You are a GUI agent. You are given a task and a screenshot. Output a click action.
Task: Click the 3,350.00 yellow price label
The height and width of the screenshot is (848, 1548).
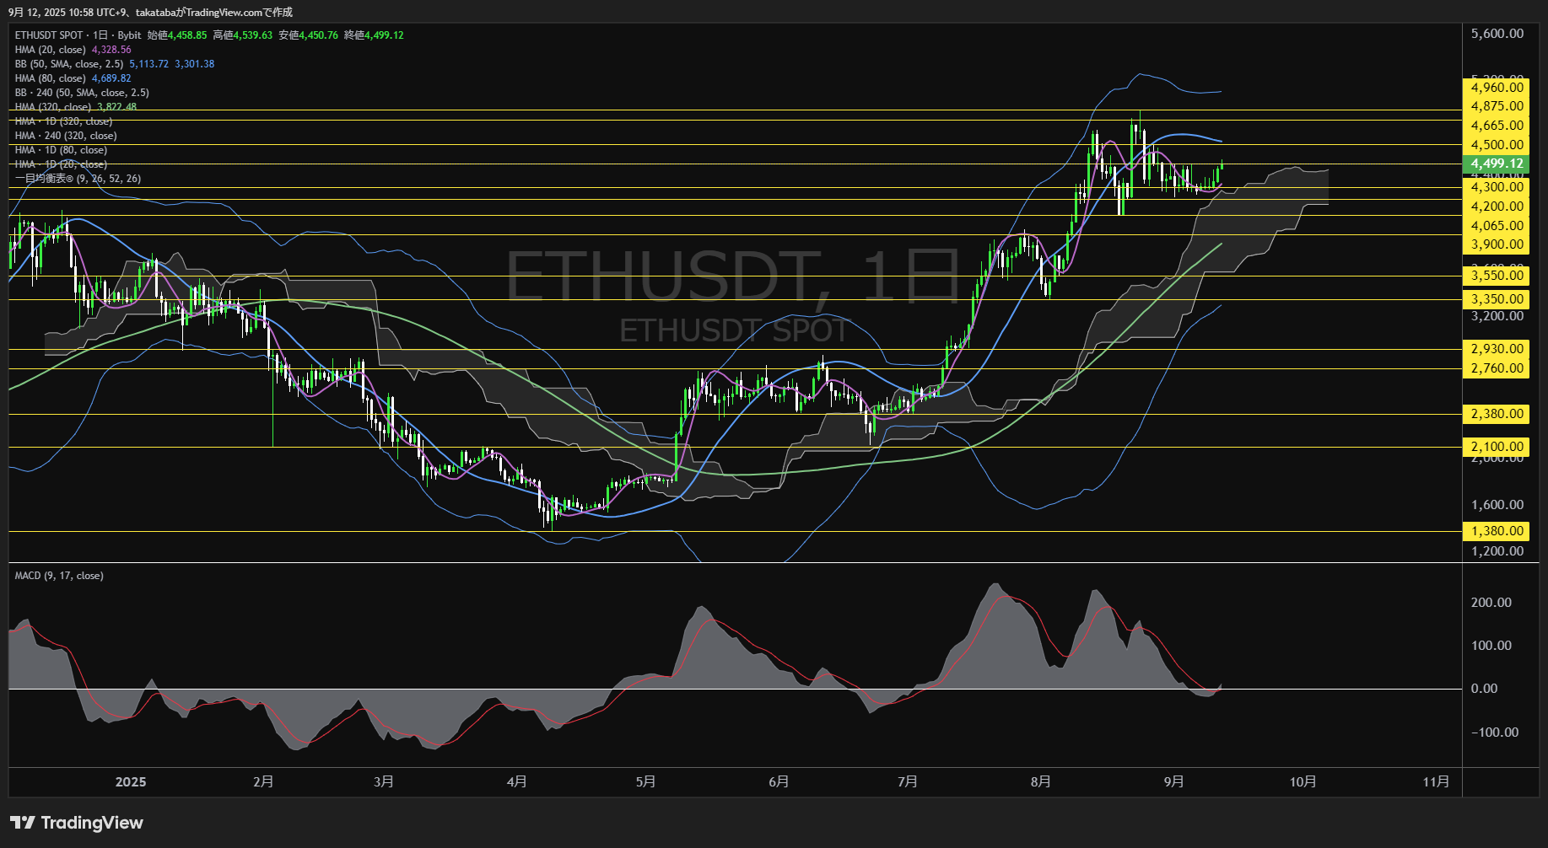[1496, 299]
